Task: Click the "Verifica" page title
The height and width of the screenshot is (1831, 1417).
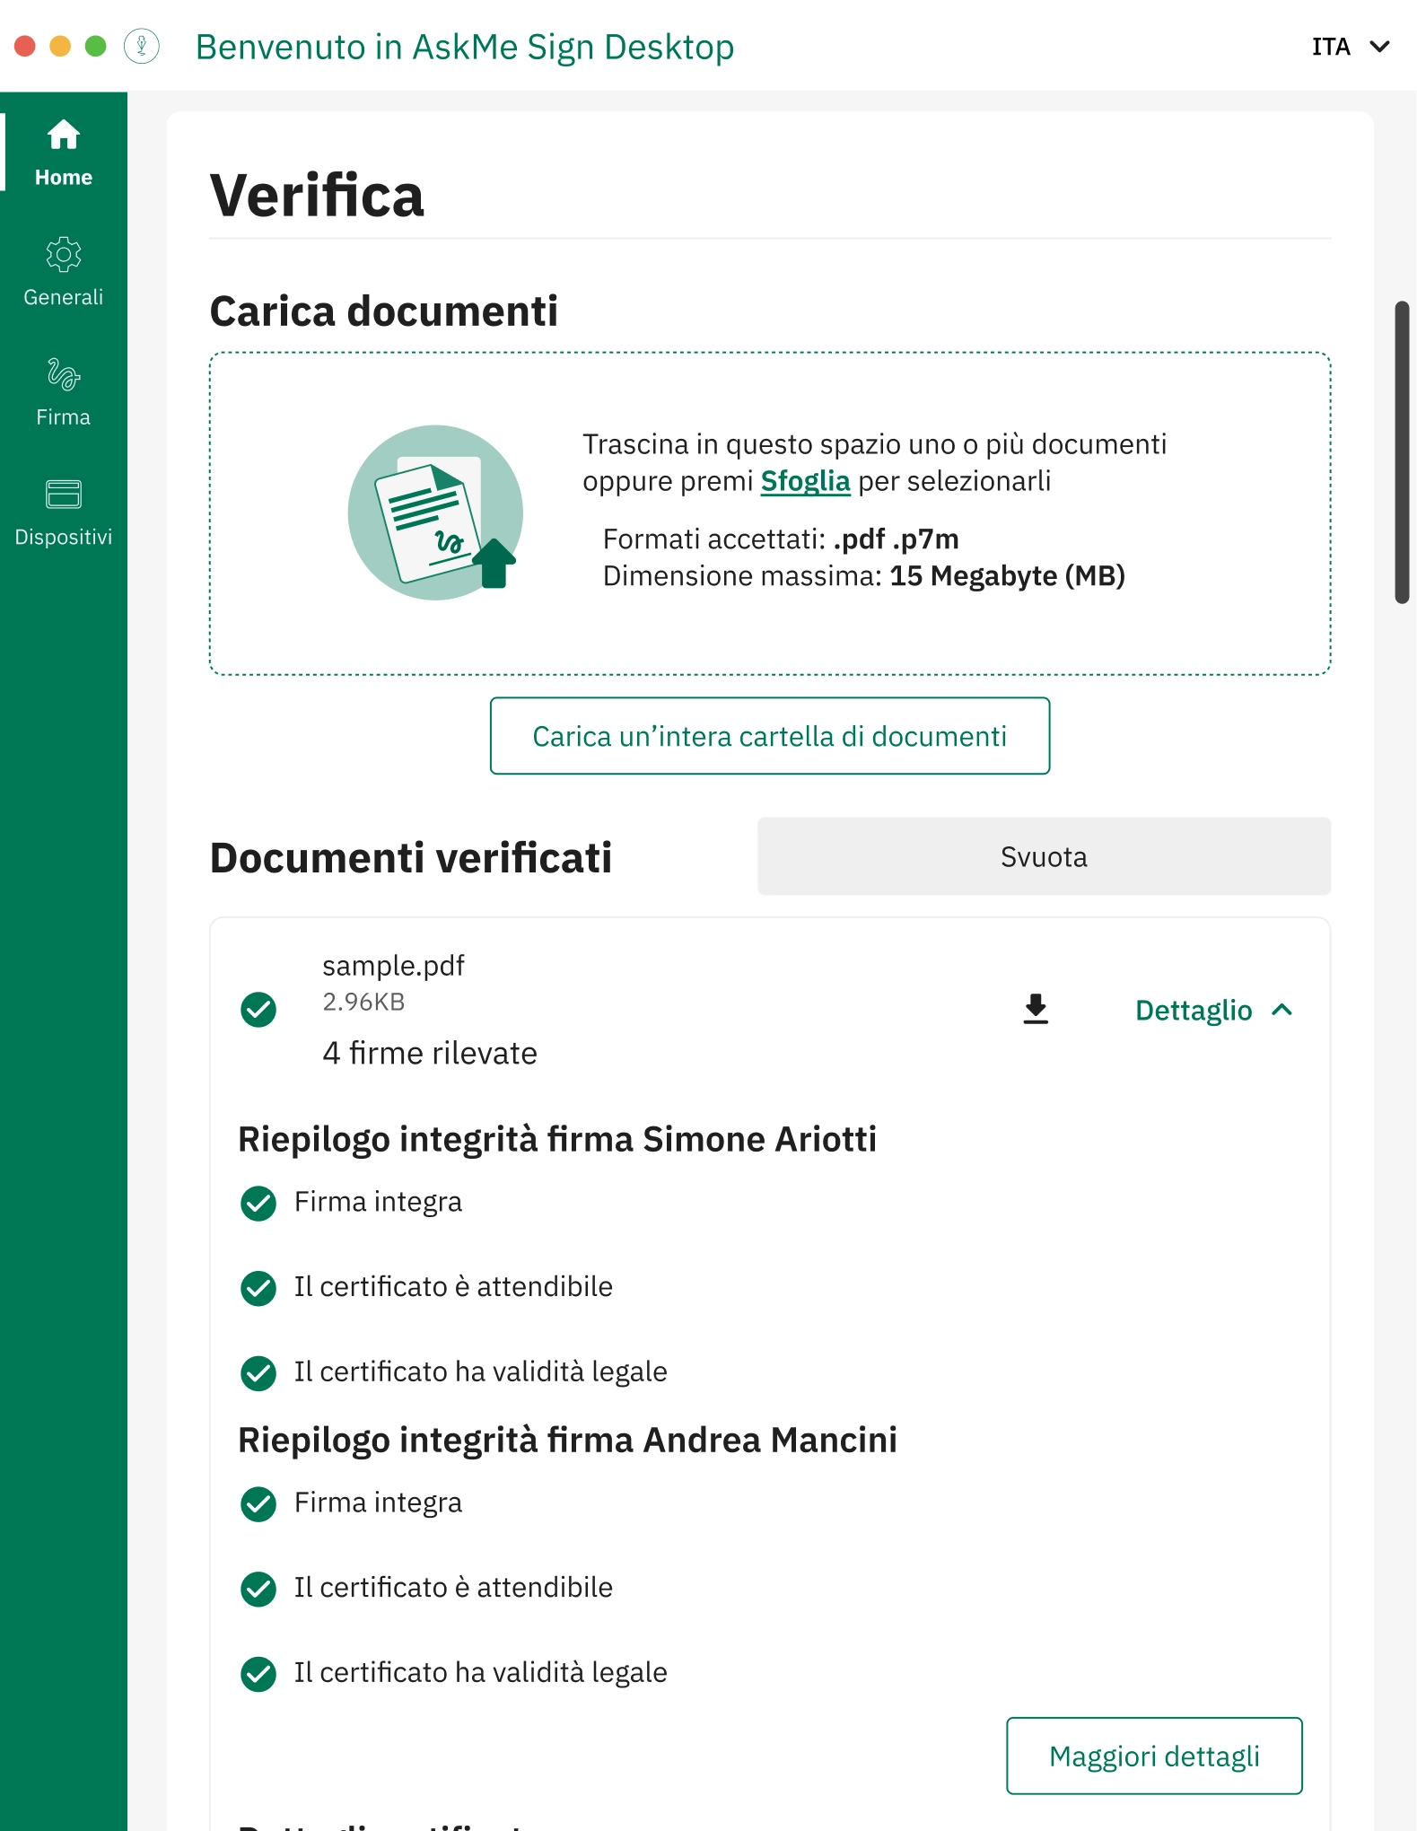Action: 317,196
